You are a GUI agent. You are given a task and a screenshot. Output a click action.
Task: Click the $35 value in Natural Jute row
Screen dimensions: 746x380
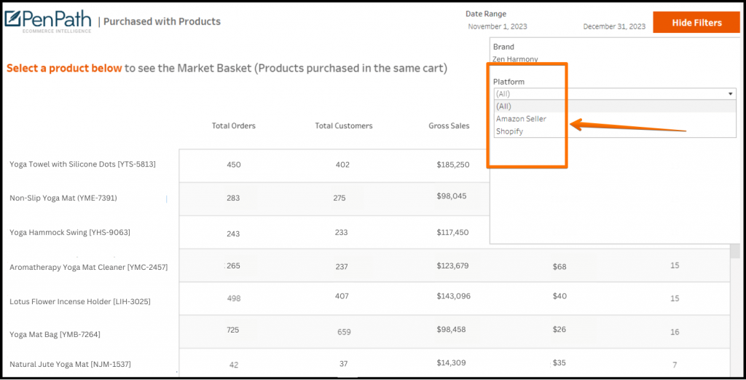[x=559, y=362]
